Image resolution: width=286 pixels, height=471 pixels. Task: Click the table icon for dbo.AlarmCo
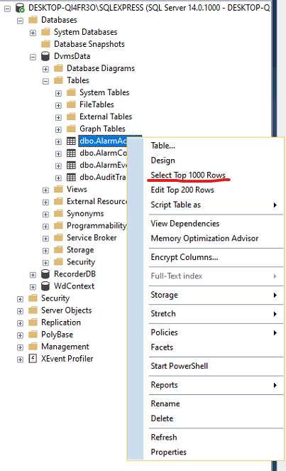[x=71, y=153]
